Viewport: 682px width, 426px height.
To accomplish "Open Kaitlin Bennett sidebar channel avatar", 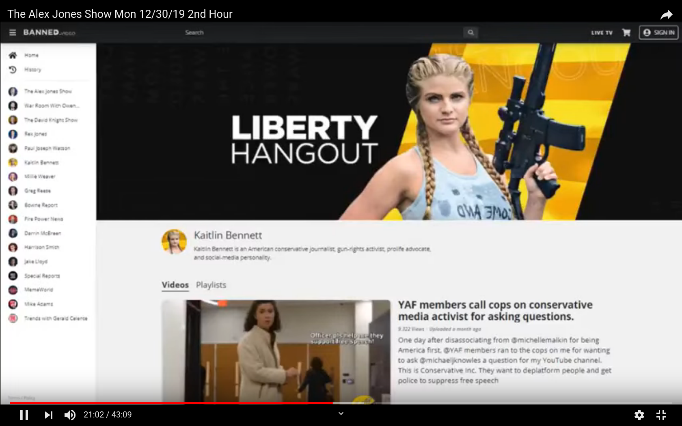I will [x=13, y=162].
